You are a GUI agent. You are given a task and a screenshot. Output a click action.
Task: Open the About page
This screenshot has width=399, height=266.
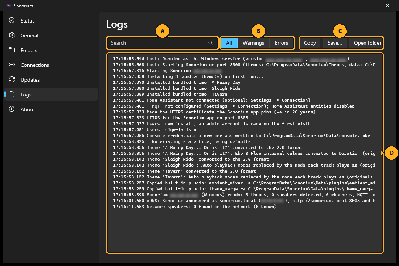[x=51, y=109]
